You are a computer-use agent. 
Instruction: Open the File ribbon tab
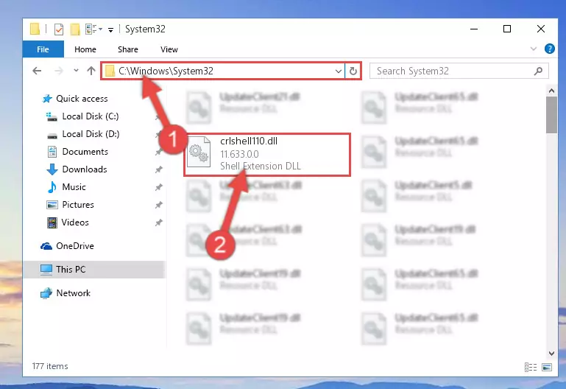[x=43, y=49]
